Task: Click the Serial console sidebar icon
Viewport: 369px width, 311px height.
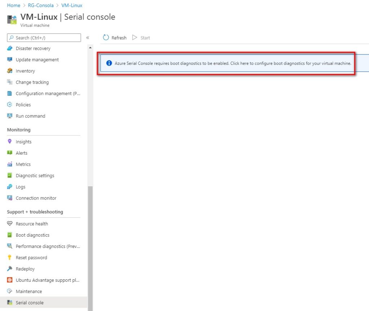Action: 10,302
